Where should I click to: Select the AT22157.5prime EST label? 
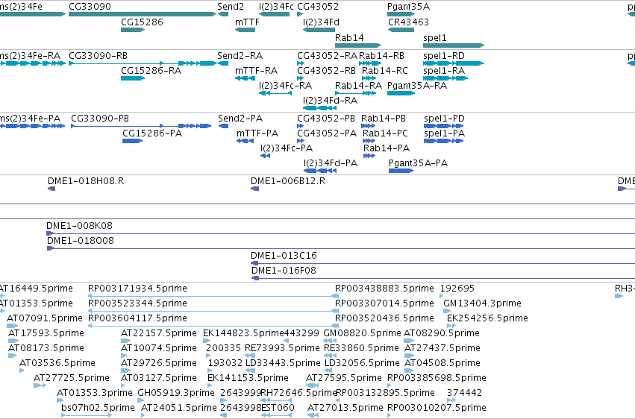159,333
